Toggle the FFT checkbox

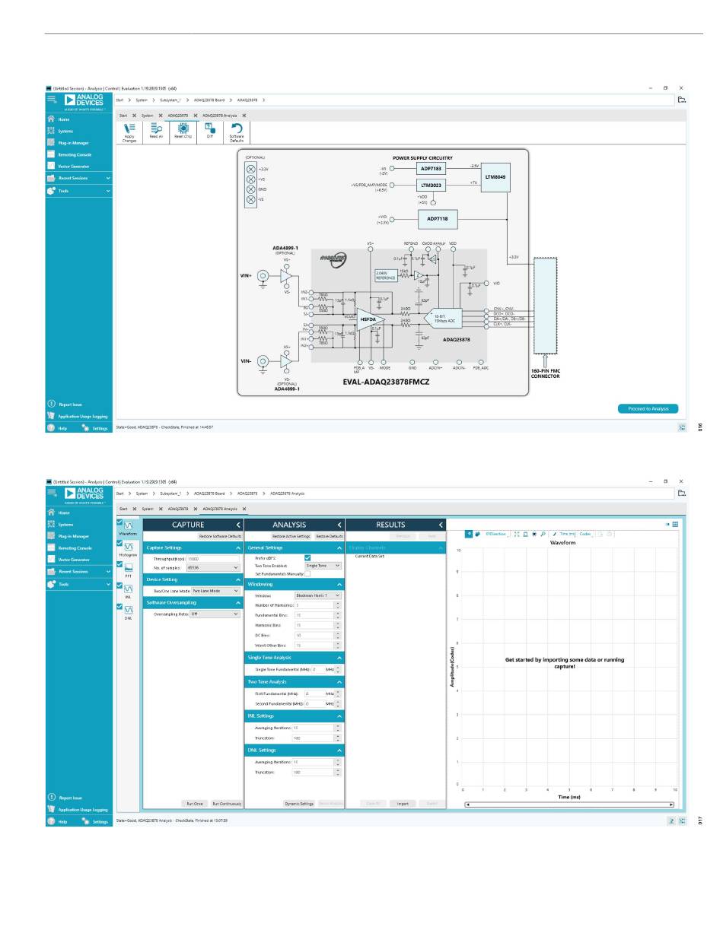[119, 564]
